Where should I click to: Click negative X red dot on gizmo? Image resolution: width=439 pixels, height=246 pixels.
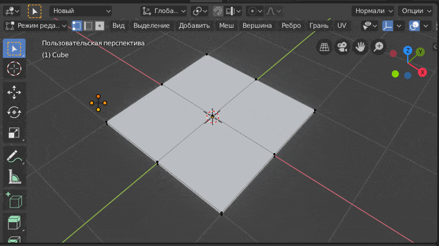pyautogui.click(x=393, y=53)
